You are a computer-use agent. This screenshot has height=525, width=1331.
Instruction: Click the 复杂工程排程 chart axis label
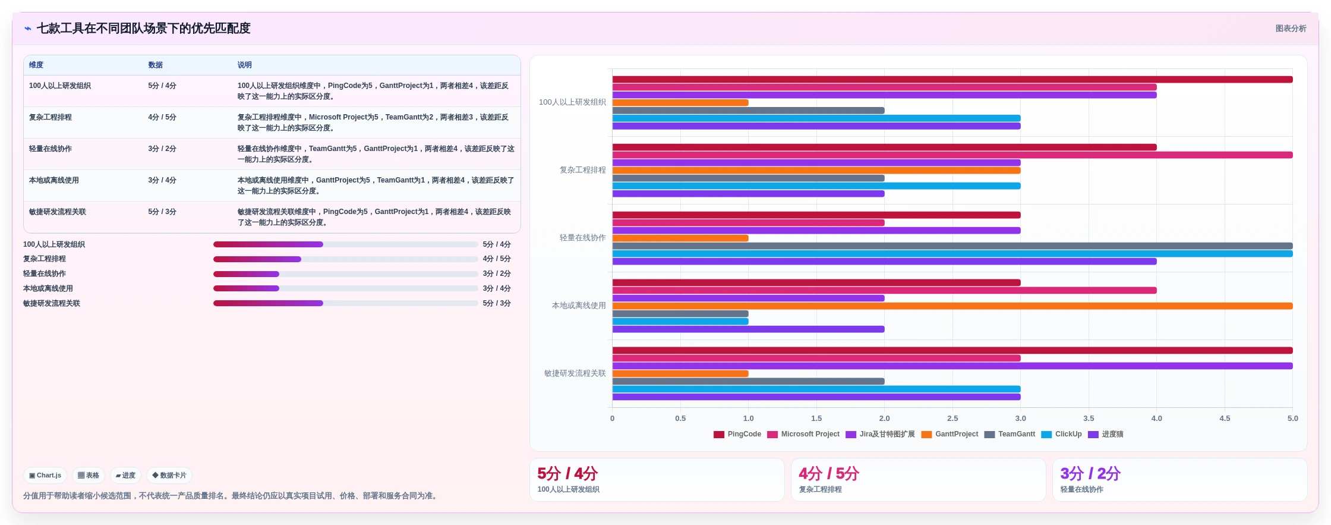point(582,170)
